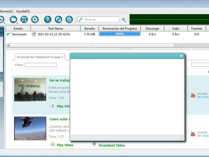Click the popup dialog resize grip
The width and height of the screenshot is (209, 157).
[181, 138]
